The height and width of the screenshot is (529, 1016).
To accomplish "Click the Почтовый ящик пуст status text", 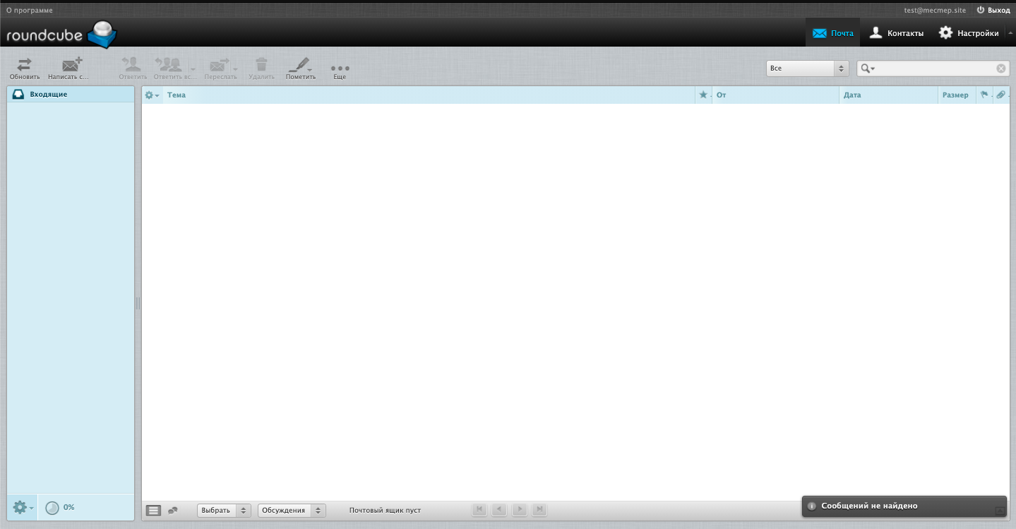I will coord(385,510).
